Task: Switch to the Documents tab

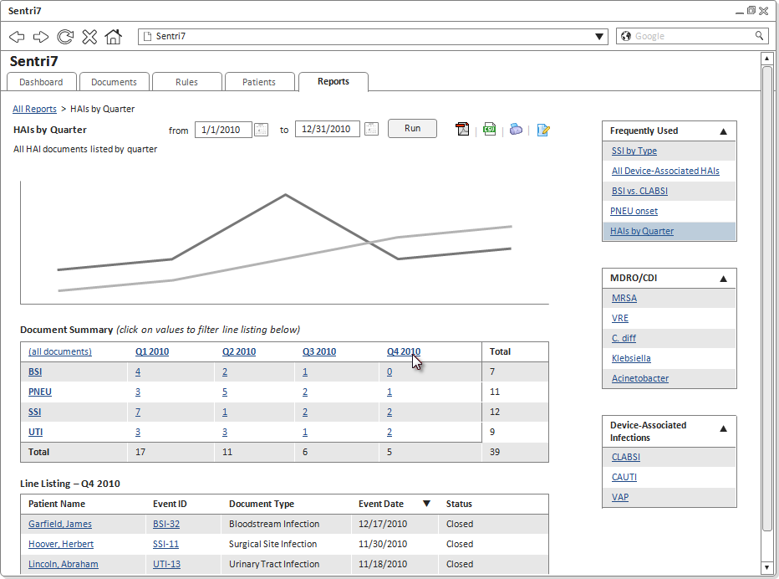Action: click(114, 82)
